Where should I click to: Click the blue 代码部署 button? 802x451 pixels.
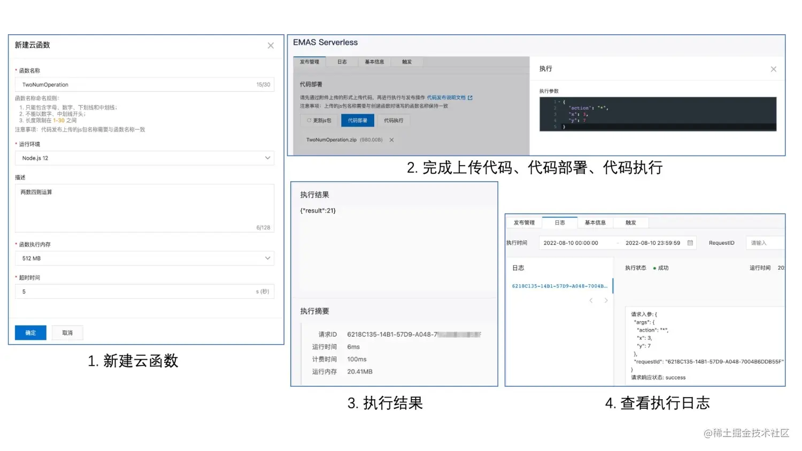pos(358,121)
